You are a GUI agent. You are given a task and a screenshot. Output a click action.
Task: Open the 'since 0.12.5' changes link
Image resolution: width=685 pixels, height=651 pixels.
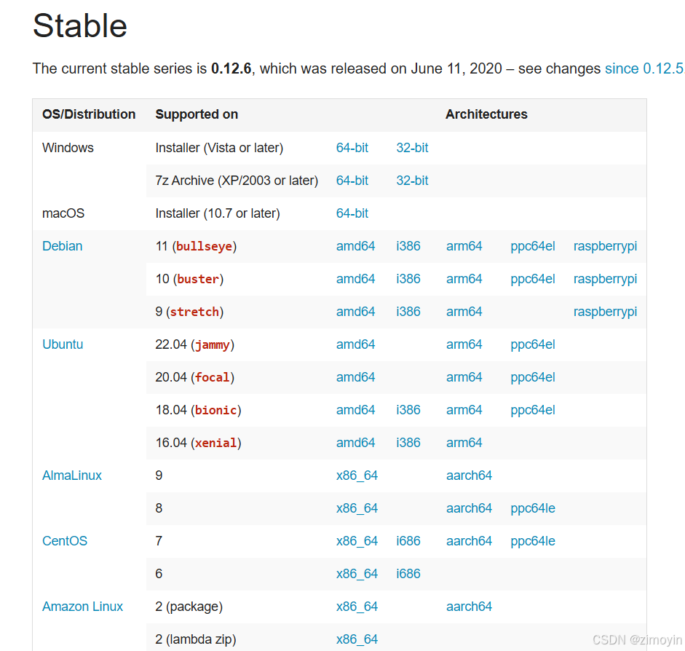coord(644,68)
